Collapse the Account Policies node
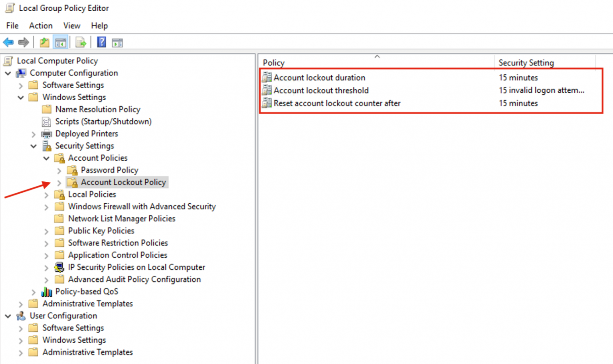The height and width of the screenshot is (364, 613). (x=46, y=158)
